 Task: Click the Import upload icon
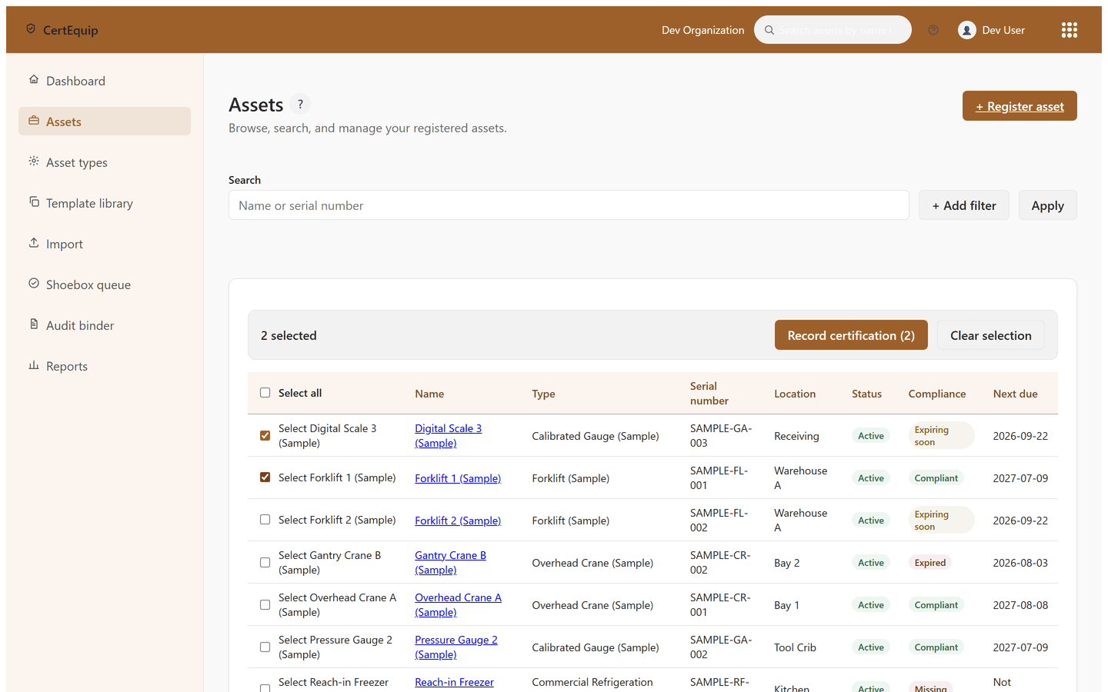coord(34,243)
